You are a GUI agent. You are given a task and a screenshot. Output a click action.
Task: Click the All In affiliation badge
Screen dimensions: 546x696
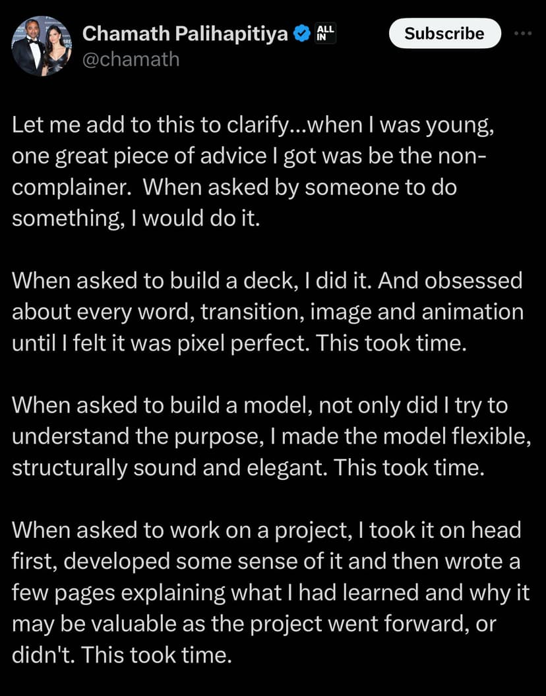pyautogui.click(x=326, y=33)
